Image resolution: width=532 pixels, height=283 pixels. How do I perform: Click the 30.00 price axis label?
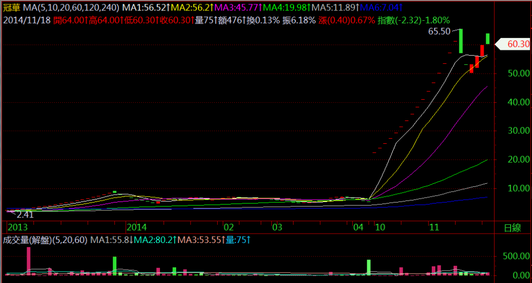tap(518, 131)
